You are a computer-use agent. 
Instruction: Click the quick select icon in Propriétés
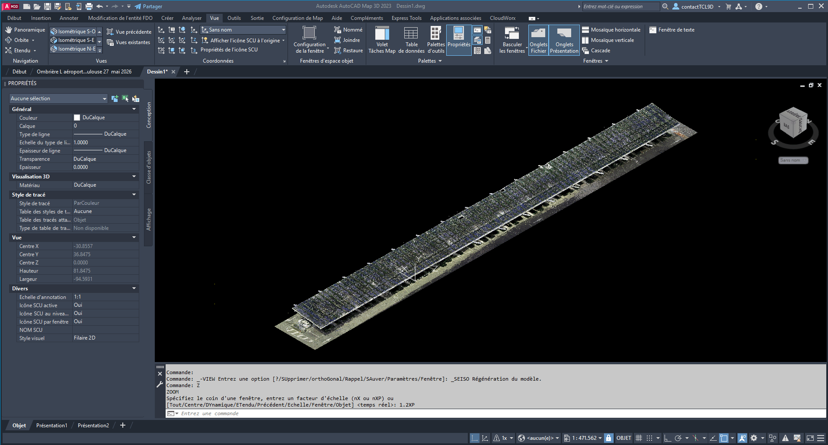[x=136, y=99]
